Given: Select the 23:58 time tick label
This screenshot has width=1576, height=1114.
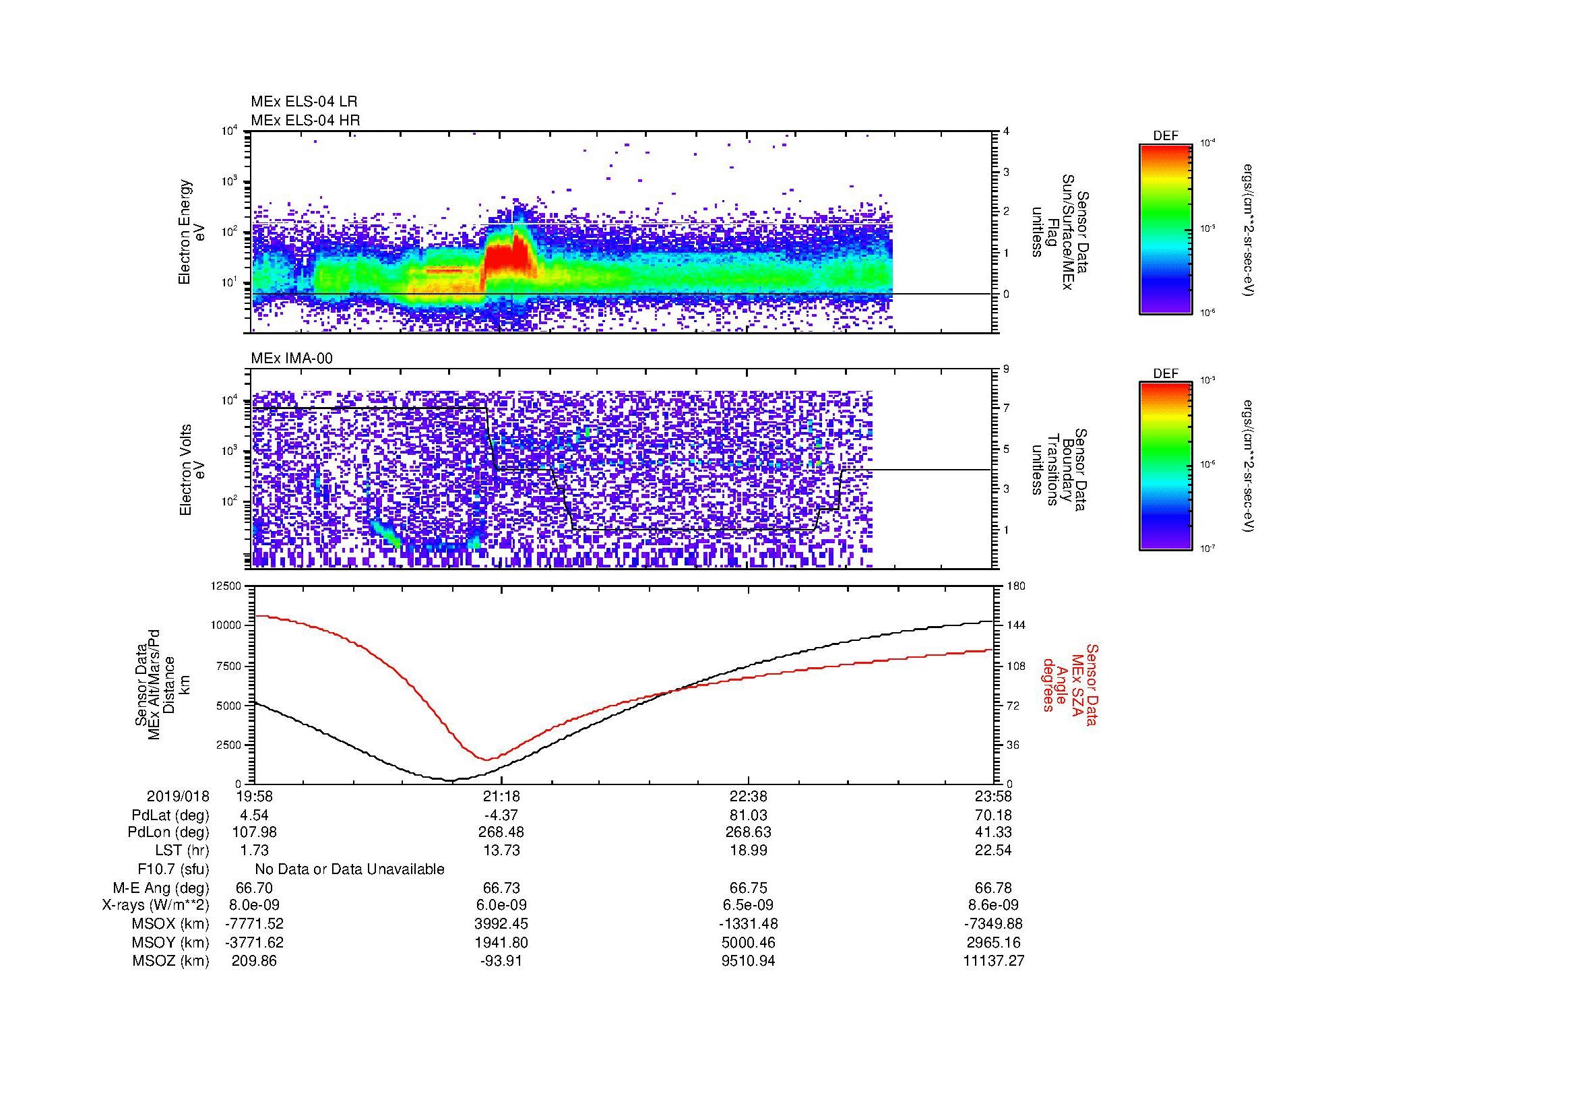Looking at the screenshot, I should pos(994,796).
